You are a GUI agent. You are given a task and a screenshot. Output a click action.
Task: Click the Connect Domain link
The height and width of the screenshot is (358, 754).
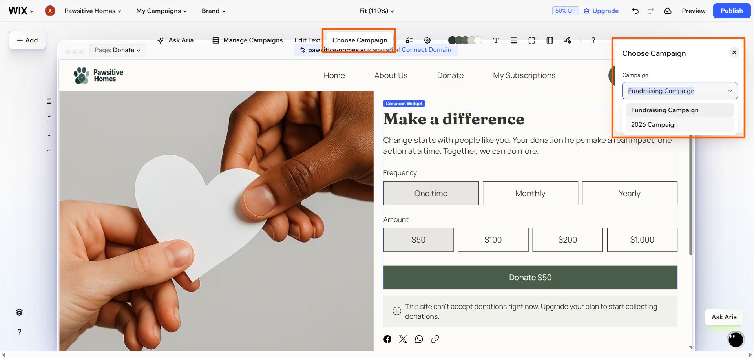click(x=426, y=49)
